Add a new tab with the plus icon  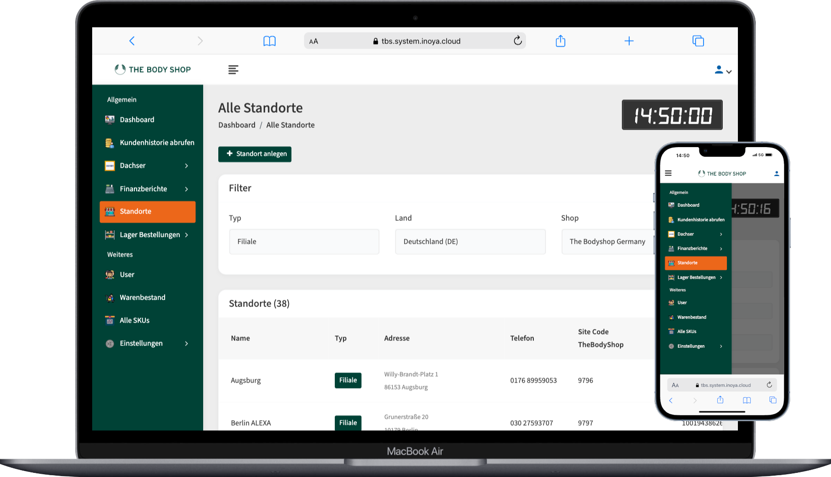[x=629, y=41]
